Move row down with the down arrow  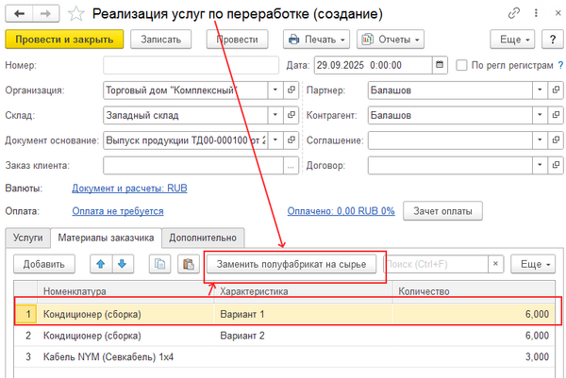[x=122, y=265]
